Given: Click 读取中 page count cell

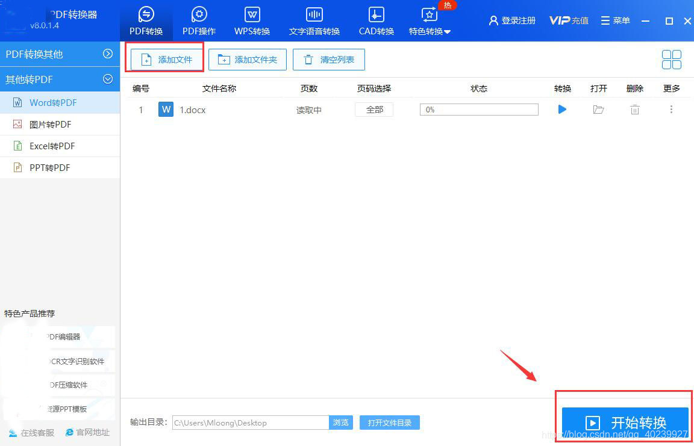Looking at the screenshot, I should click(x=309, y=110).
